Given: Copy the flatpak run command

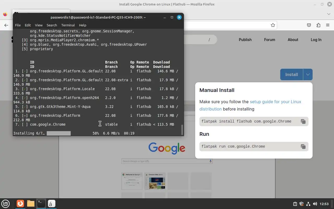Looking at the screenshot, I should [303, 147].
